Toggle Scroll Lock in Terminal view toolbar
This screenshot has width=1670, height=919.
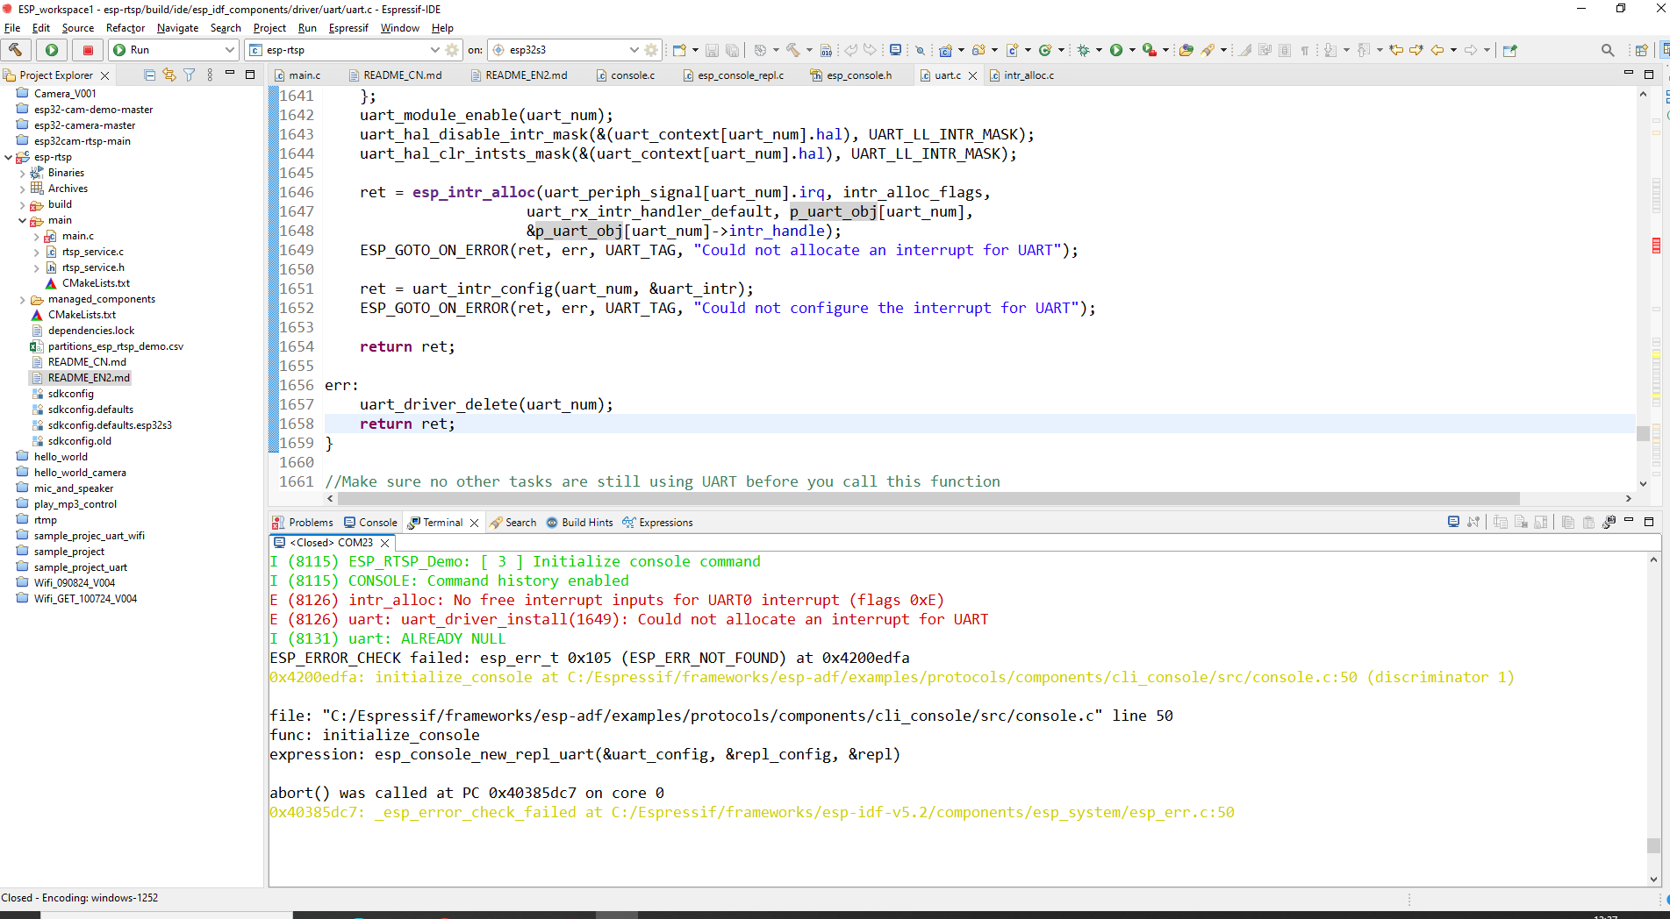[1541, 522]
